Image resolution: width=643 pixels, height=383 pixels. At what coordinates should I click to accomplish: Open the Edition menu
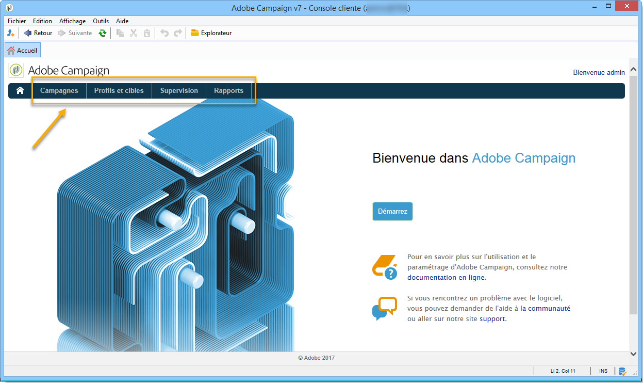click(42, 21)
